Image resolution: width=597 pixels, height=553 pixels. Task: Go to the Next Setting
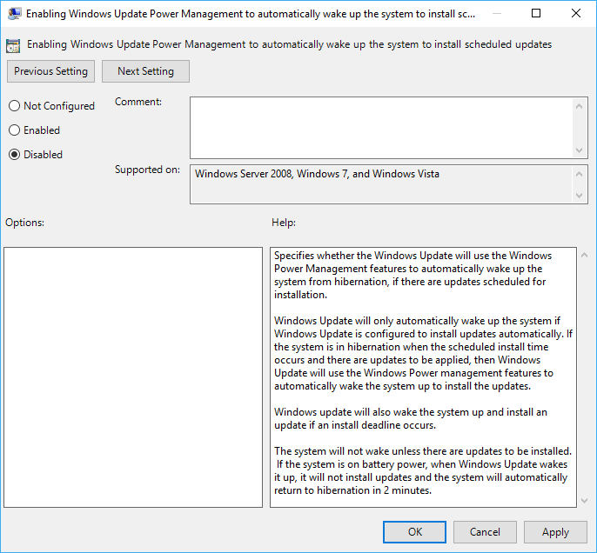tap(145, 71)
